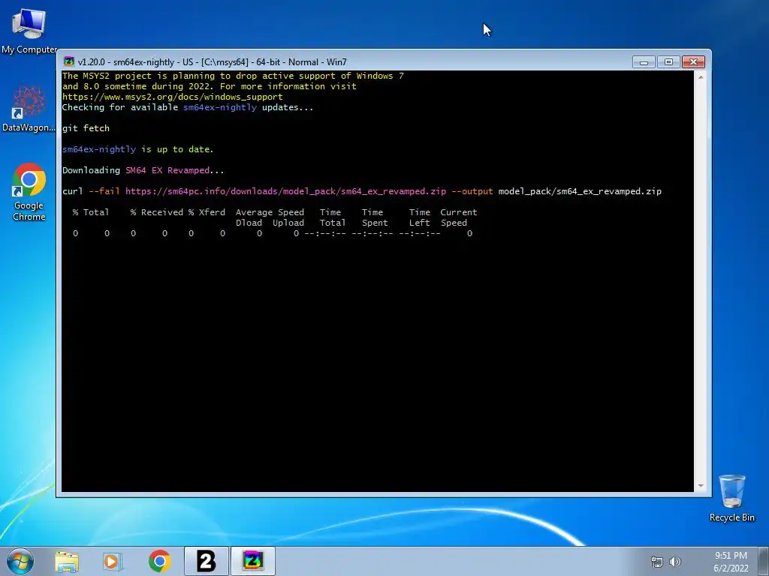Click 'Checking for available sm64ex-nightly updates...' text
The image size is (769, 576).
(188, 107)
